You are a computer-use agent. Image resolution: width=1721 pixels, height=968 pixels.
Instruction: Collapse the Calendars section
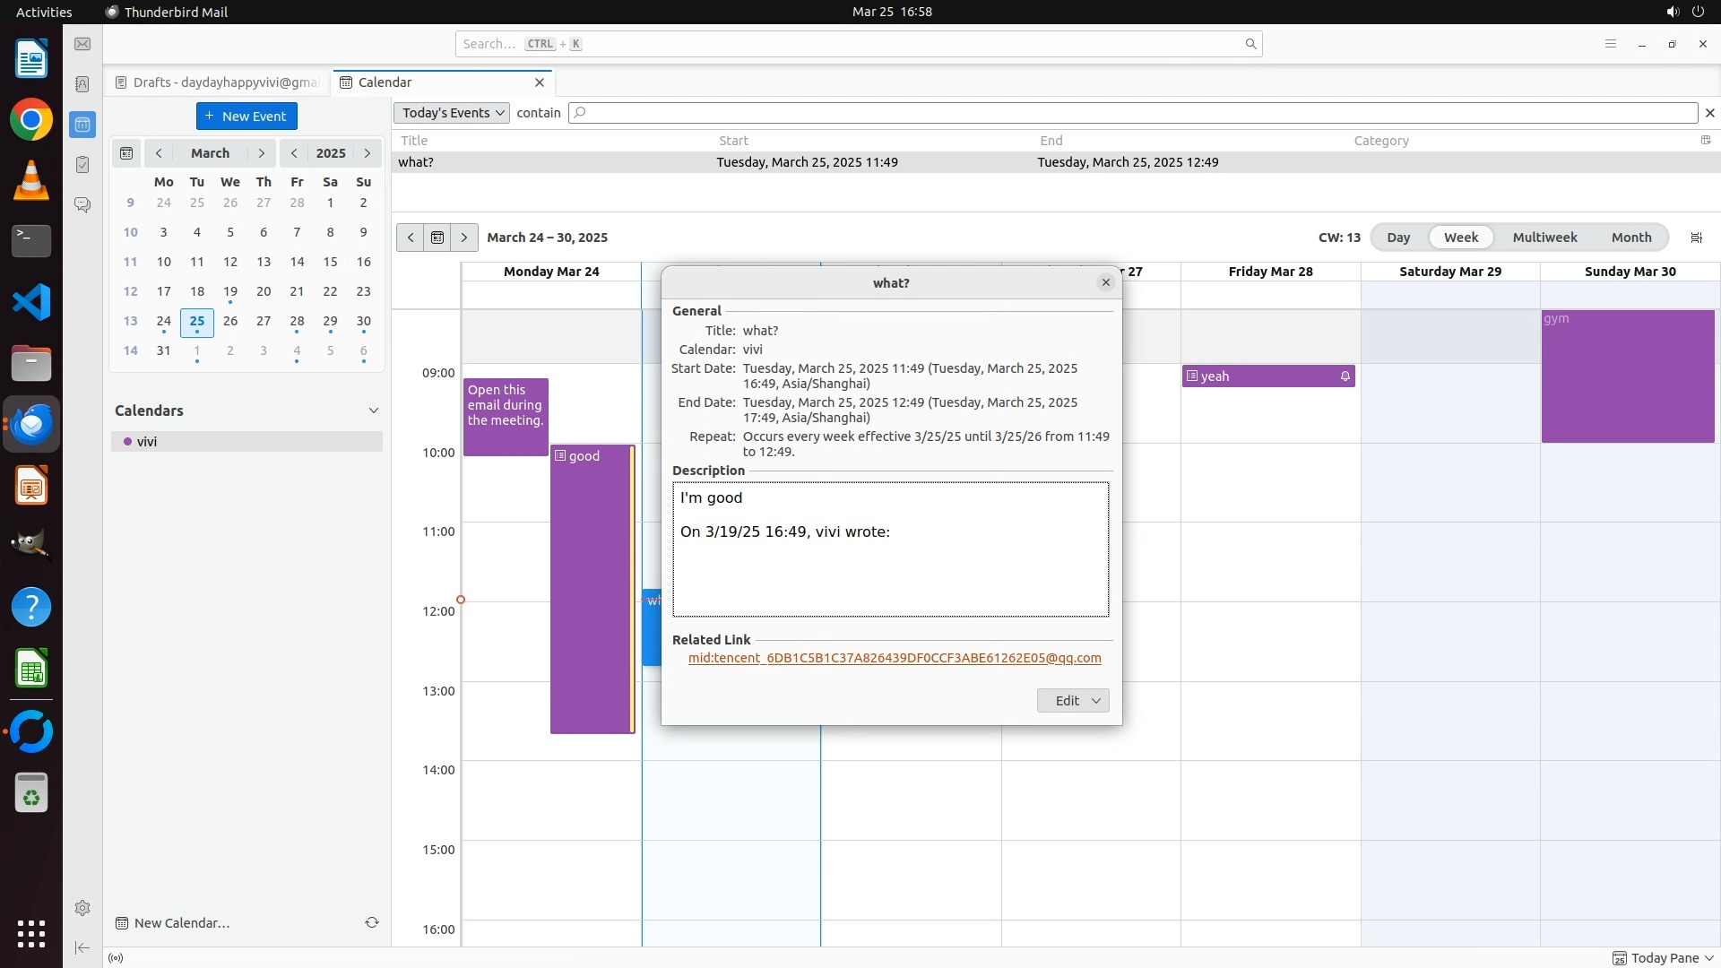pos(374,411)
